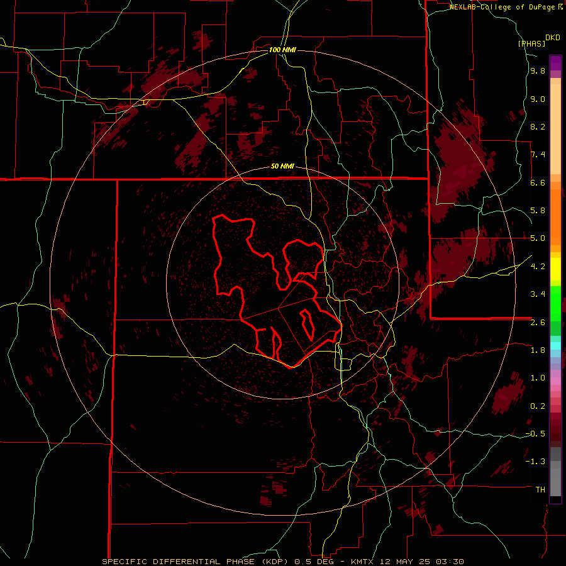566x566 pixels.
Task: Click the -1.3 scale label
Action: (535, 462)
